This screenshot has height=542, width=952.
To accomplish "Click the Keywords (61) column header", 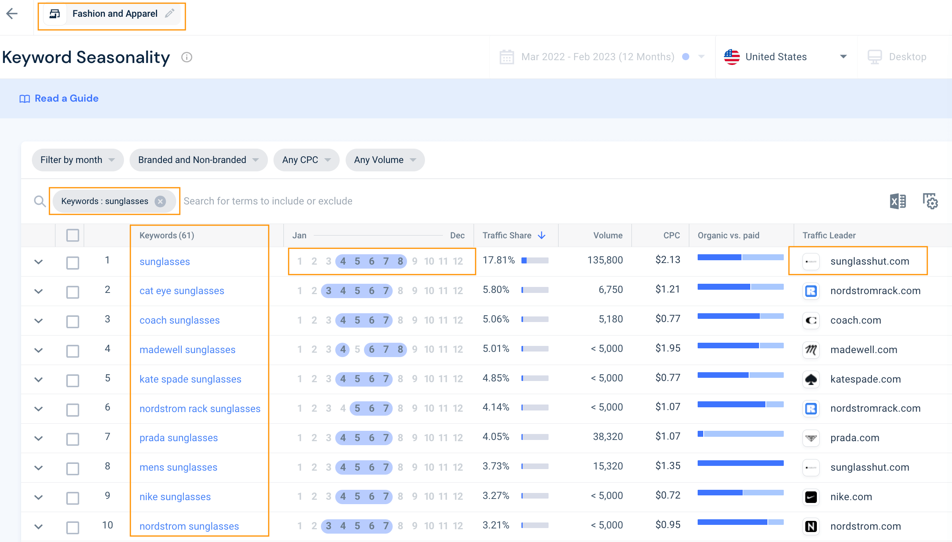I will tap(167, 236).
